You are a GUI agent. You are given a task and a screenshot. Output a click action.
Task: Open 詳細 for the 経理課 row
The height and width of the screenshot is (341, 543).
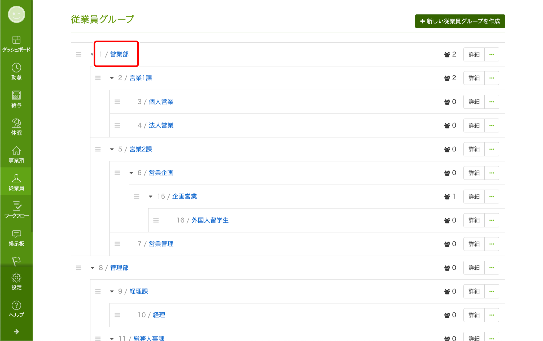(474, 291)
